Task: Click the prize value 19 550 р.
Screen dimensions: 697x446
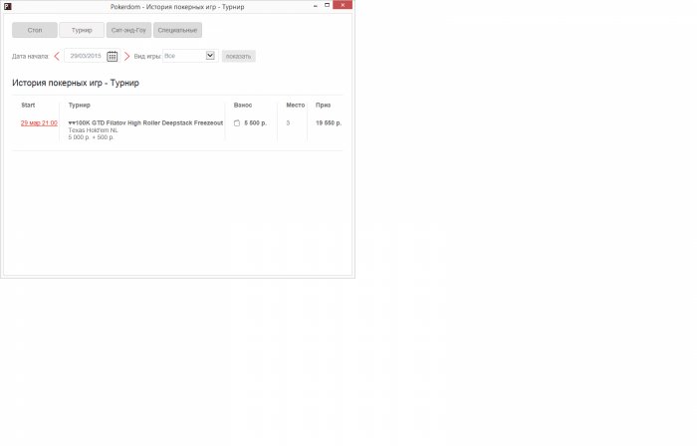Action: pos(329,123)
